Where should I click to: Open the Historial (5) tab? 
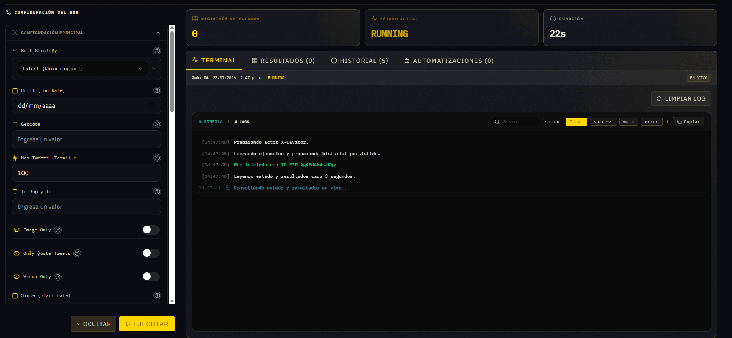[x=360, y=61]
